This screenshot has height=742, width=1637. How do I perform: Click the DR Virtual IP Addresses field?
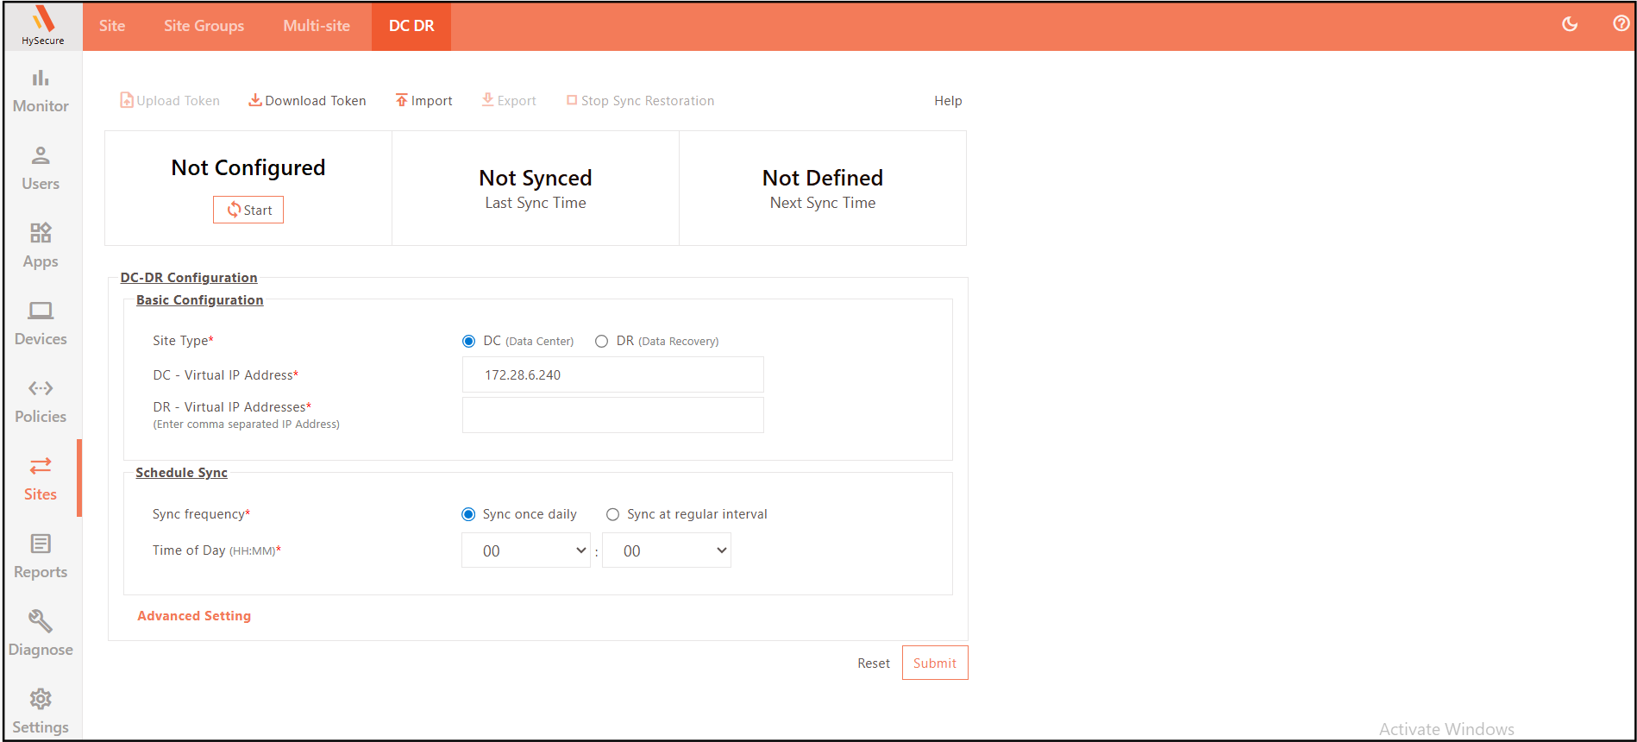coord(612,415)
